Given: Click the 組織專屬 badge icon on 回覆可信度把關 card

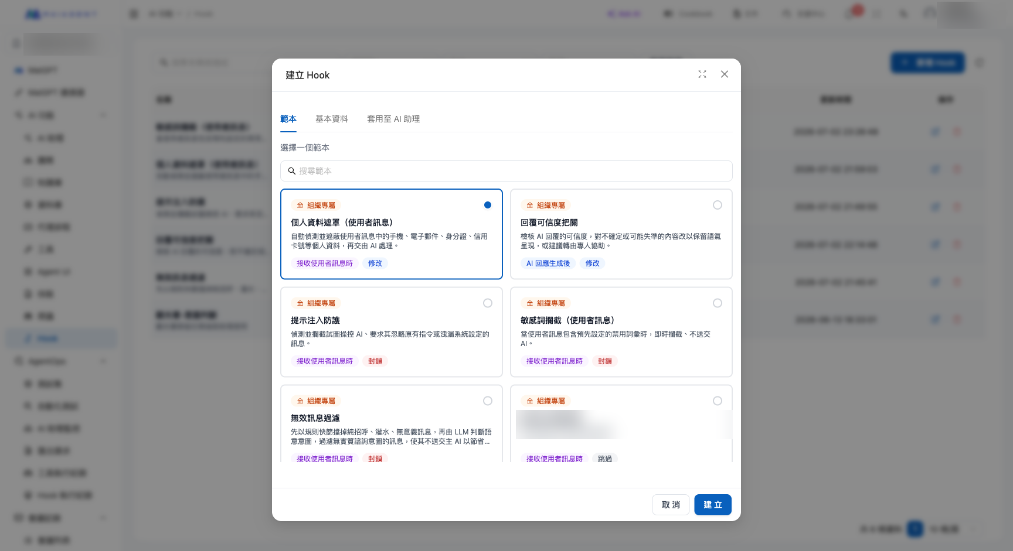Looking at the screenshot, I should pos(530,206).
